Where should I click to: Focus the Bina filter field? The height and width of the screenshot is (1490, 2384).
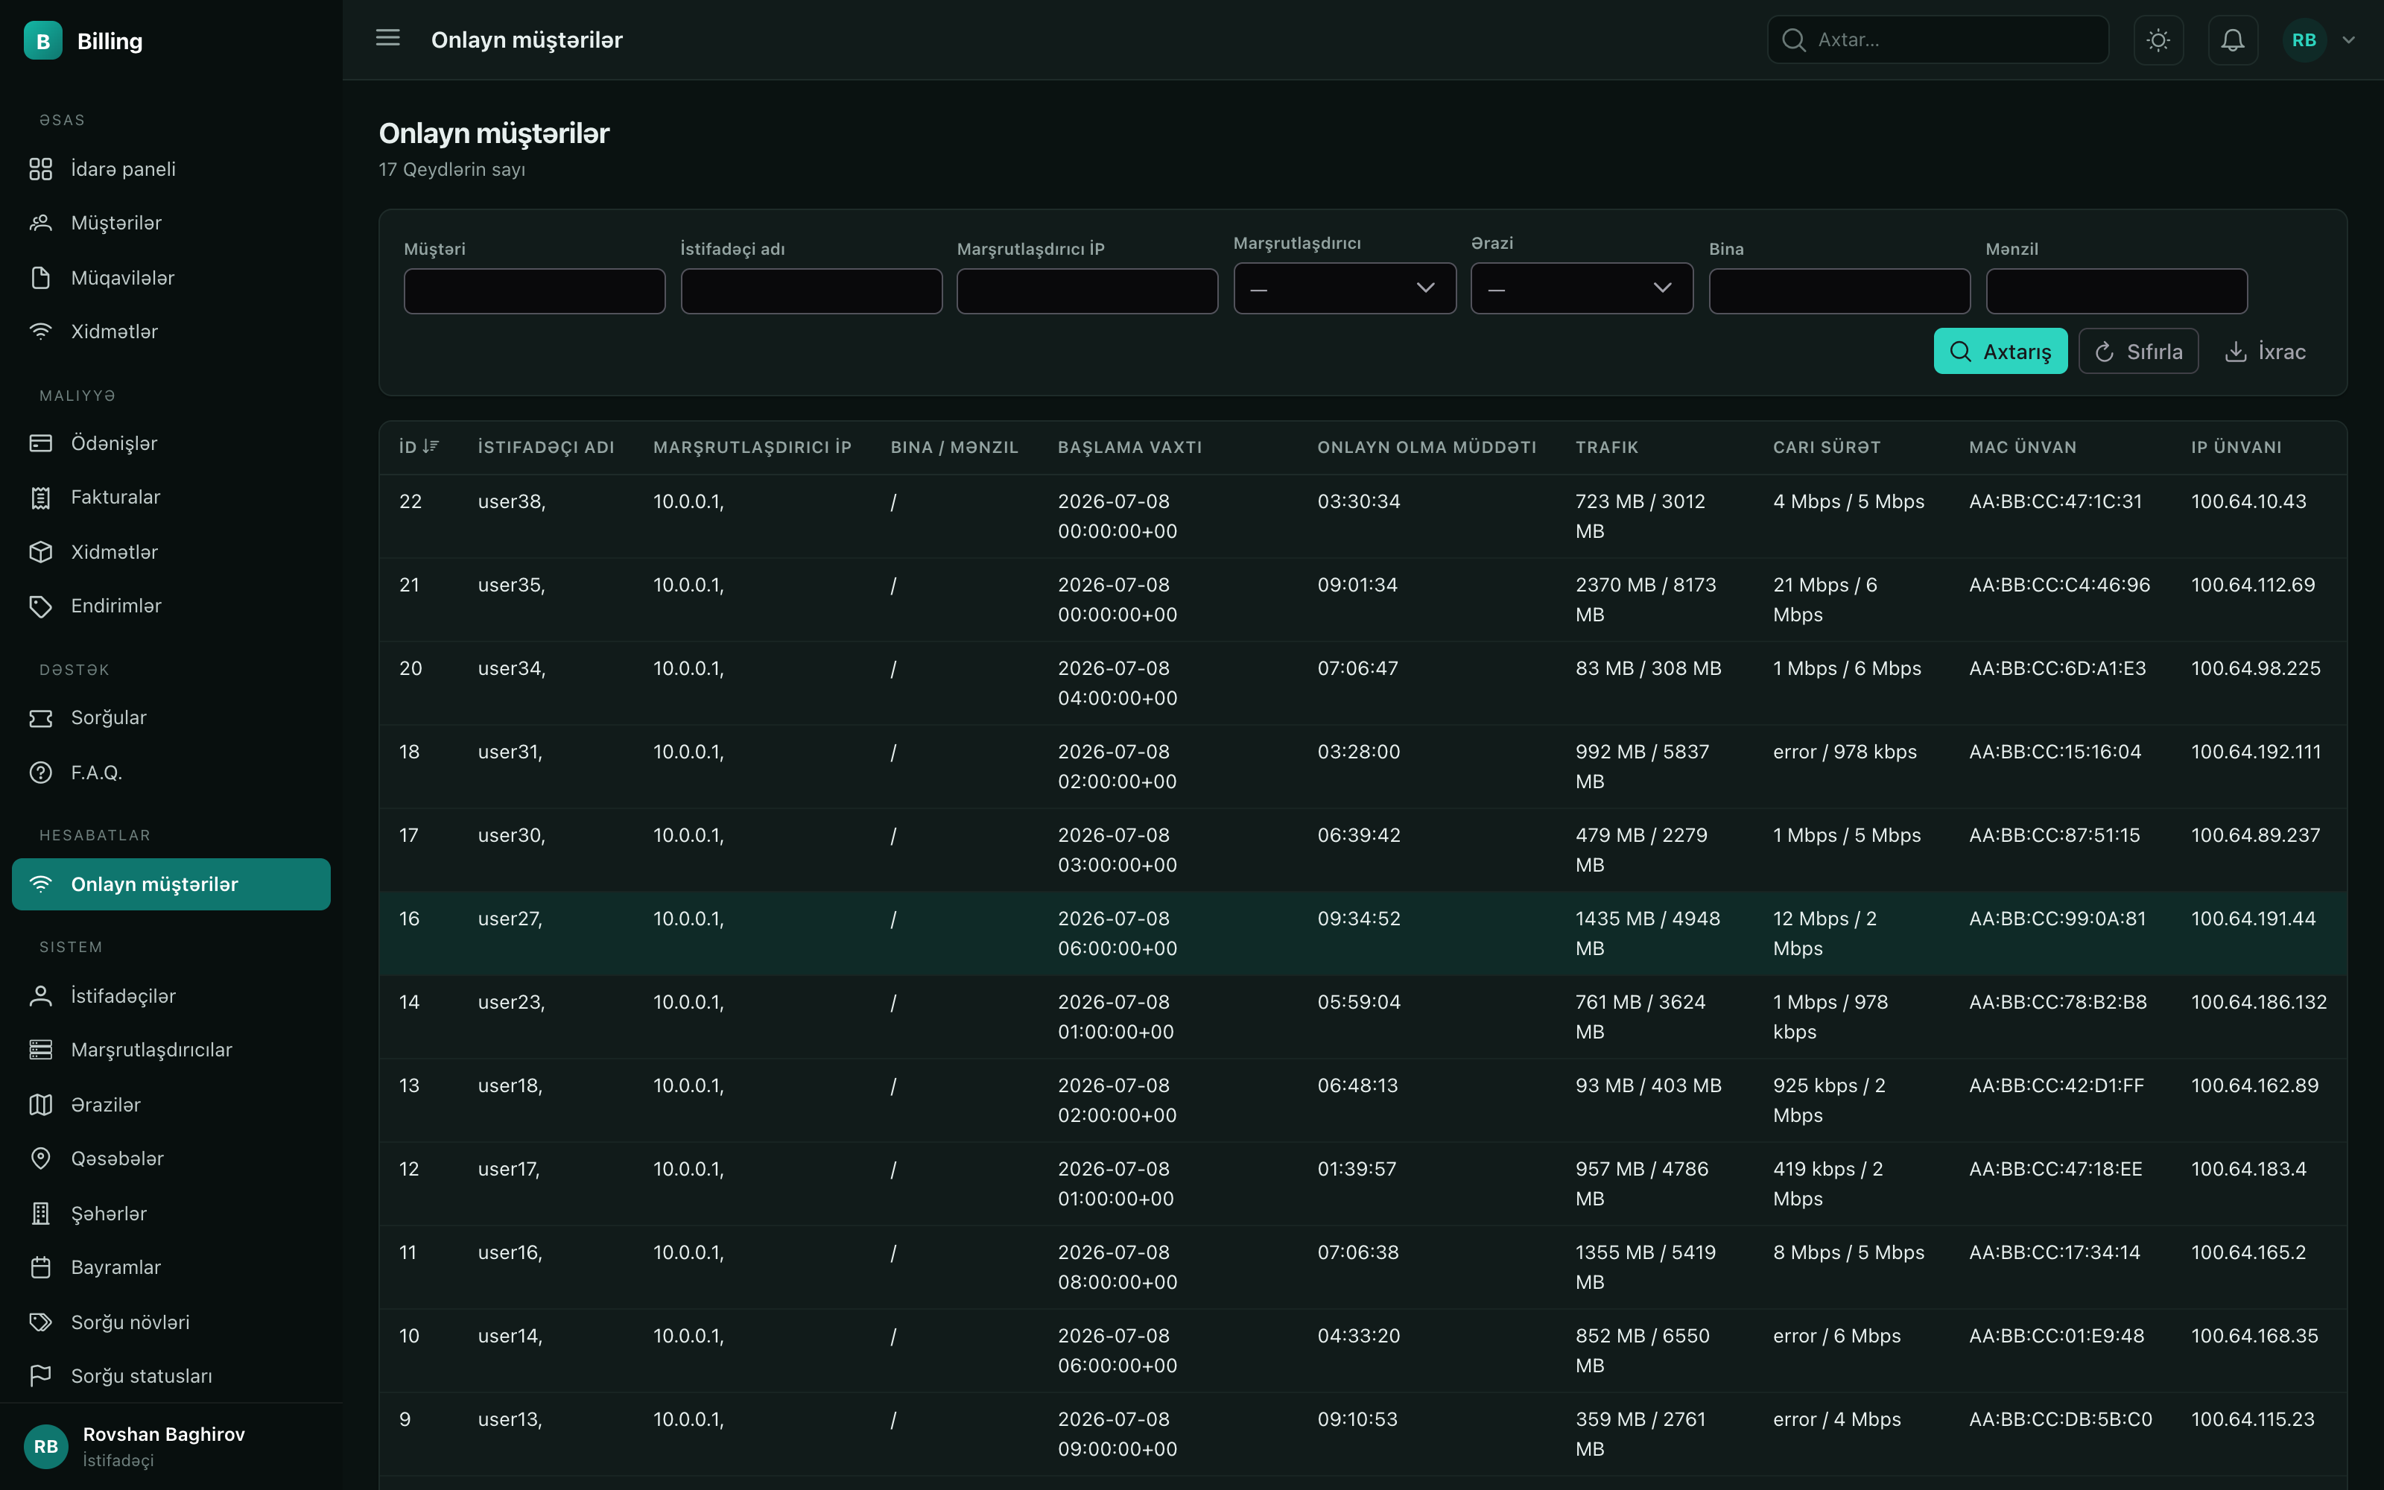pos(1839,292)
